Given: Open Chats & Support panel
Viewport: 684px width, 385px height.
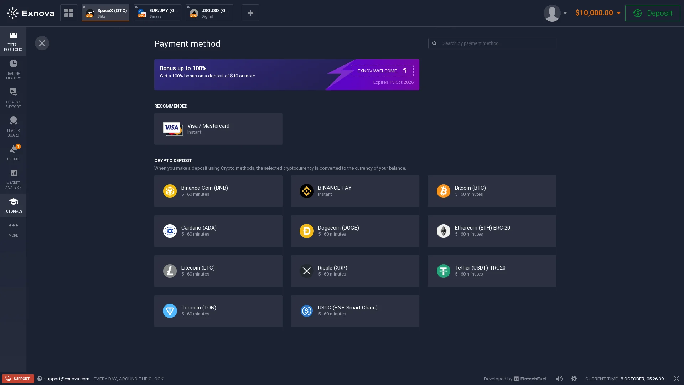Looking at the screenshot, I should pos(13,98).
